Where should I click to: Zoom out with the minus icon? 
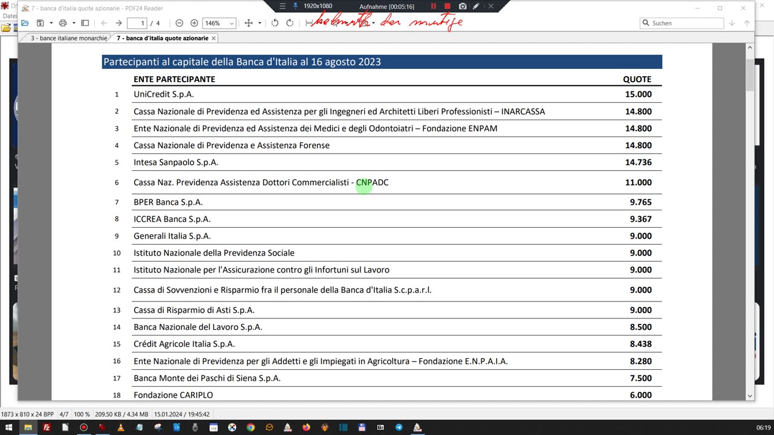click(x=180, y=23)
